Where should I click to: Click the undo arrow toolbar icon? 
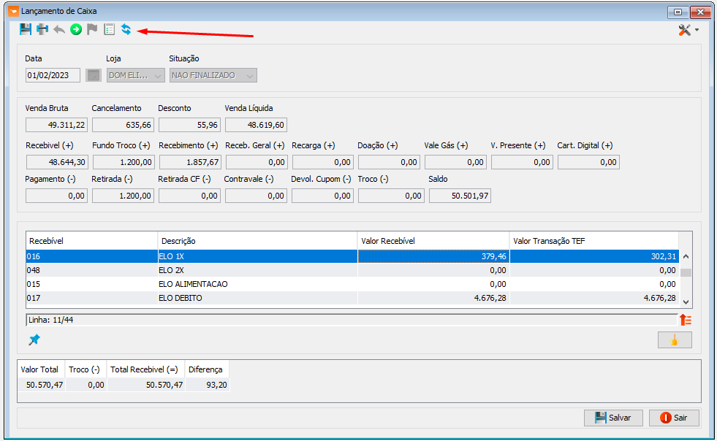click(59, 29)
